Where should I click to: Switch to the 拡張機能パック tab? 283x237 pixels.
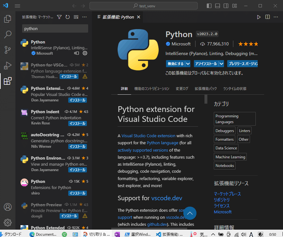coord(205,89)
